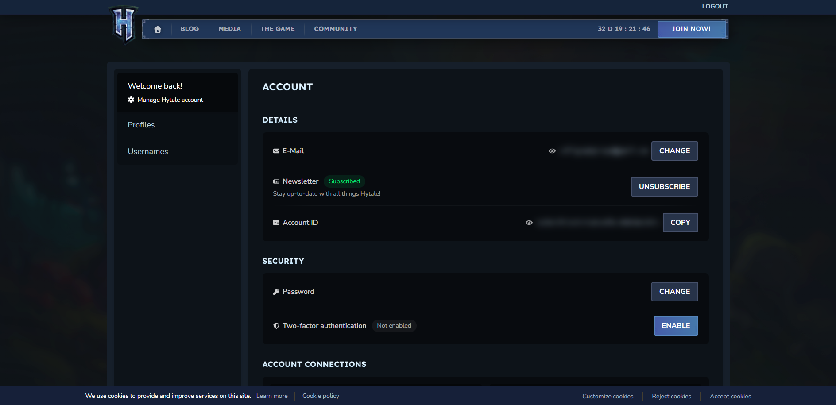Click the gear icon beside Manage Hytale account
Image resolution: width=836 pixels, height=405 pixels.
(x=131, y=100)
